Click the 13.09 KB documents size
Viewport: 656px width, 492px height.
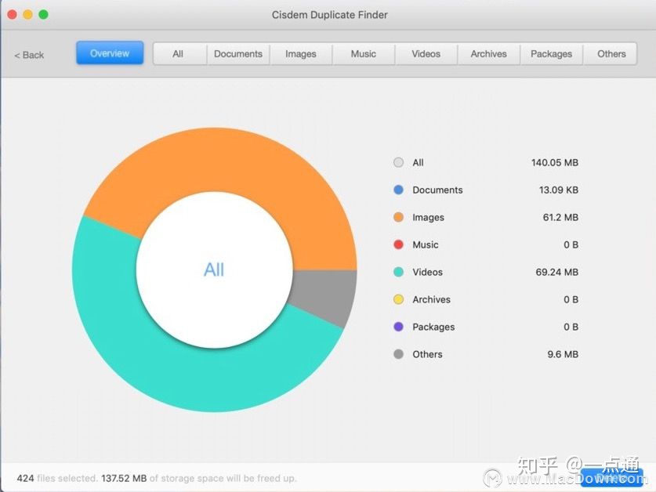point(559,190)
